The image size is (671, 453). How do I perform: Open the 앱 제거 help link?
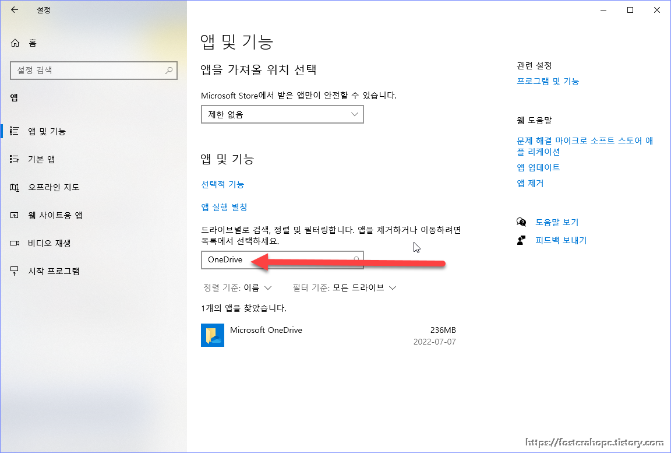530,183
